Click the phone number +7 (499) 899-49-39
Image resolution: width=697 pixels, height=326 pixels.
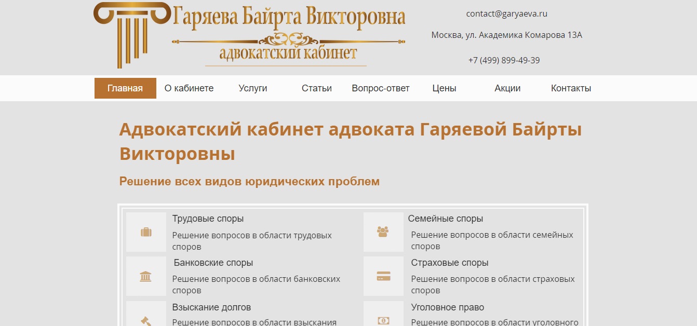click(503, 60)
